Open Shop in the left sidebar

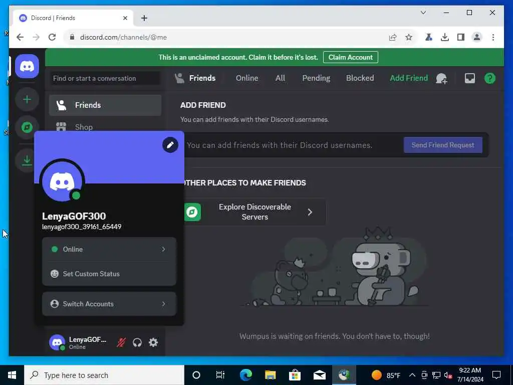(105, 127)
